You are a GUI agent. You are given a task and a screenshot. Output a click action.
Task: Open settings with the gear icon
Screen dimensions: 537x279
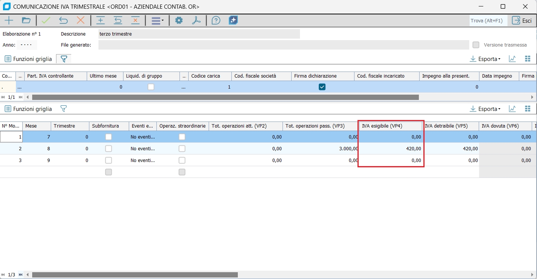tap(179, 20)
